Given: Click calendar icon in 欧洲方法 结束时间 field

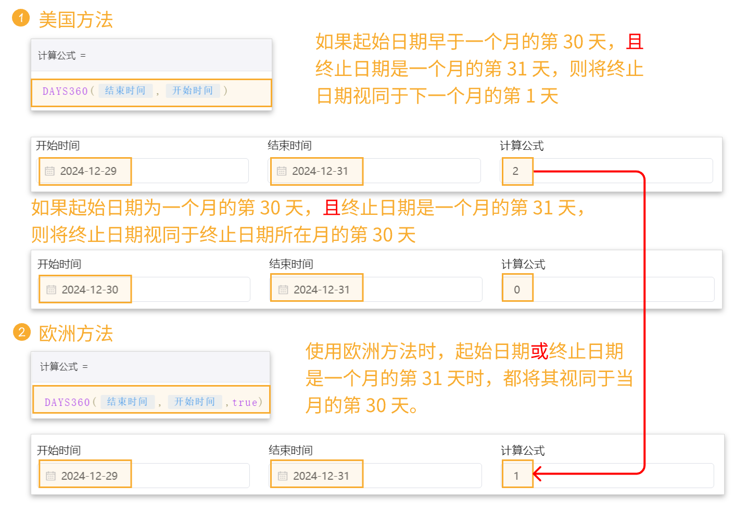Looking at the screenshot, I should tap(283, 476).
